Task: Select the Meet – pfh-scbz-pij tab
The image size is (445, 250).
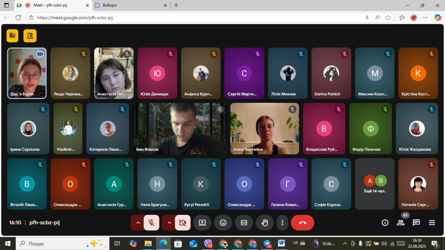Action: pyautogui.click(x=52, y=5)
